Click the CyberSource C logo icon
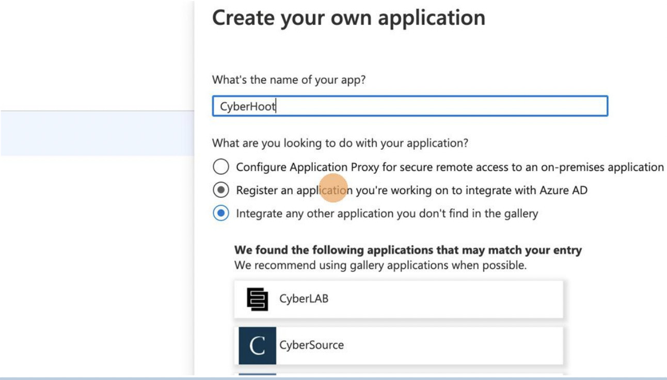Screen dimensions: 667x380 click(257, 346)
